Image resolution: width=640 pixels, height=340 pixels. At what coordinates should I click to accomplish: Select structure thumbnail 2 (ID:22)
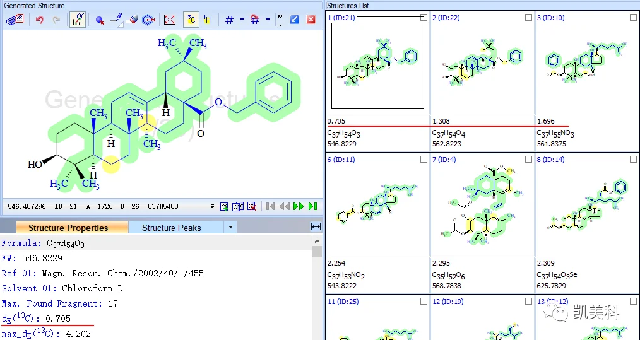click(482, 63)
